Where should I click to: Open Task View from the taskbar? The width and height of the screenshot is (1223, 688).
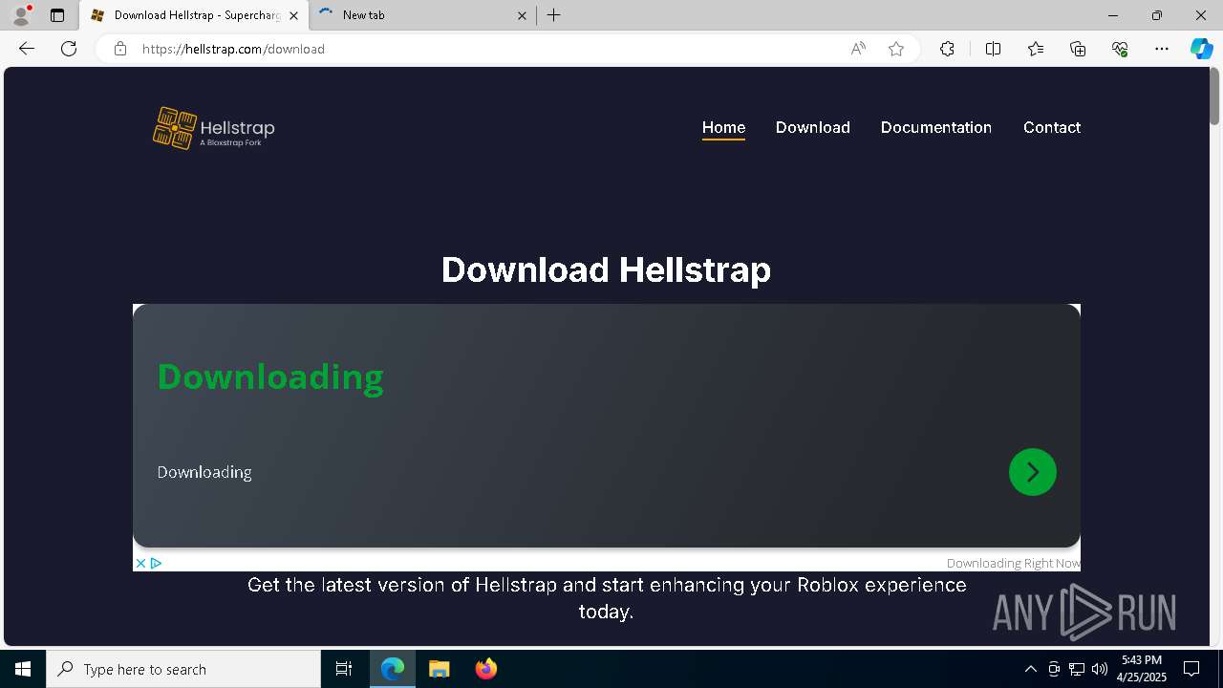click(344, 669)
